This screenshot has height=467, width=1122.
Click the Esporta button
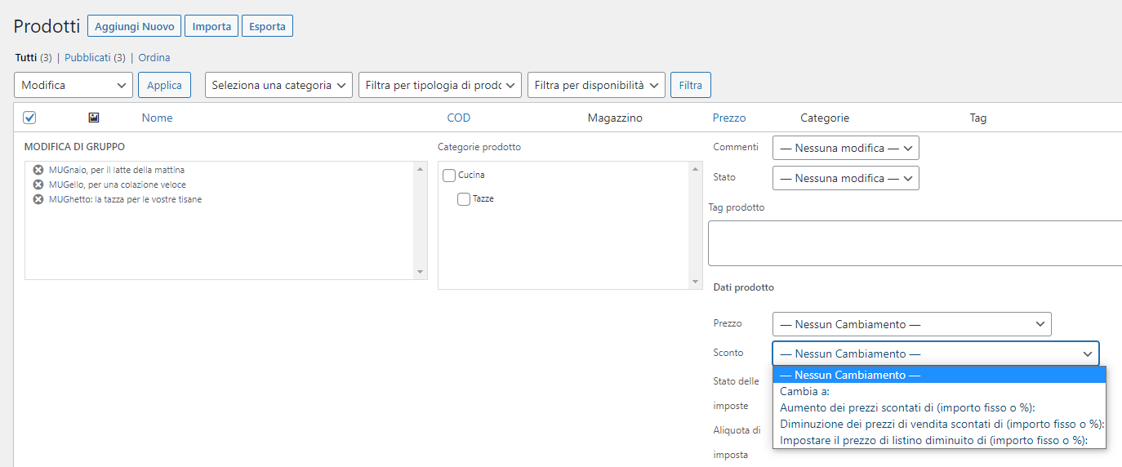267,26
